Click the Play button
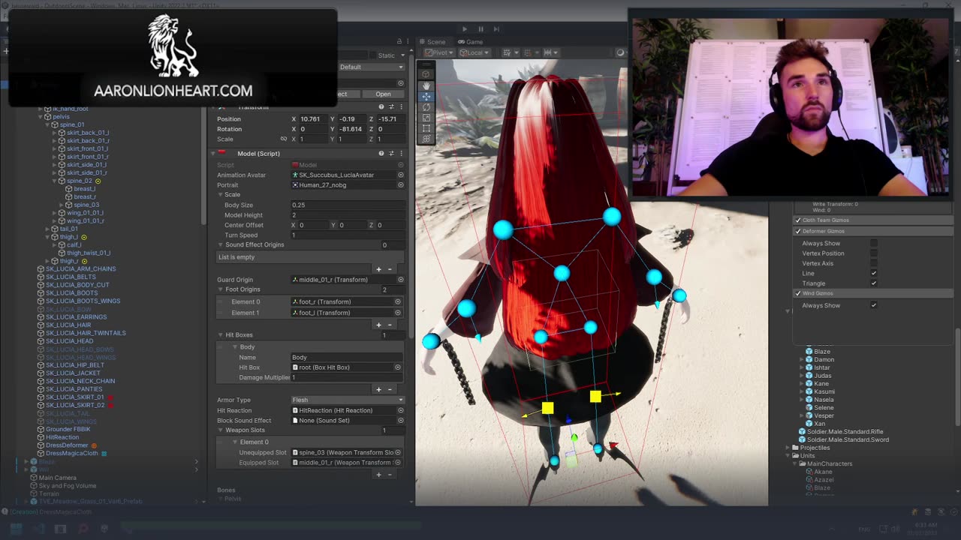The height and width of the screenshot is (540, 961). click(464, 29)
